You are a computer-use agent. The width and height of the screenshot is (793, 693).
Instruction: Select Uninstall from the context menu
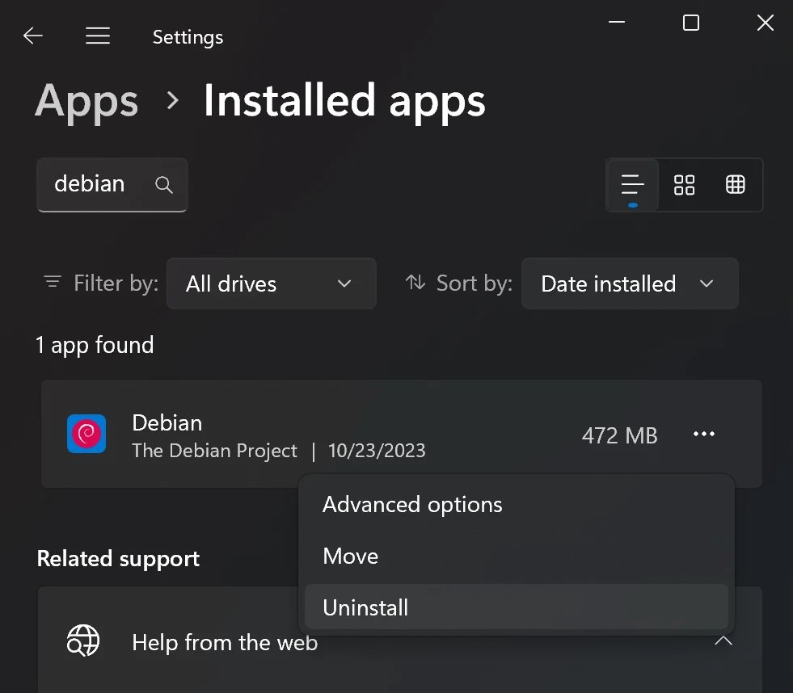tap(365, 608)
